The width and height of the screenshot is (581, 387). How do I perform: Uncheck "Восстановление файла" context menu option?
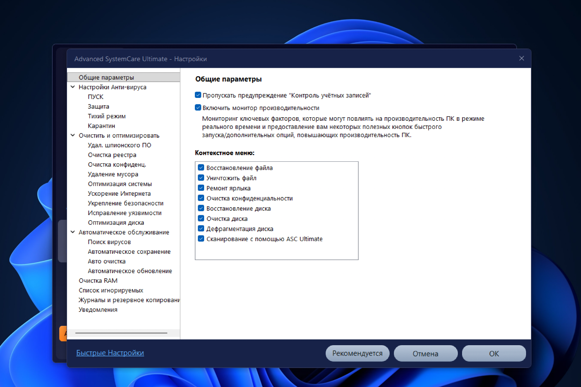201,168
